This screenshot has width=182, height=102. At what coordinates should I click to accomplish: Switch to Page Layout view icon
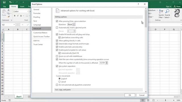tap(148, 100)
